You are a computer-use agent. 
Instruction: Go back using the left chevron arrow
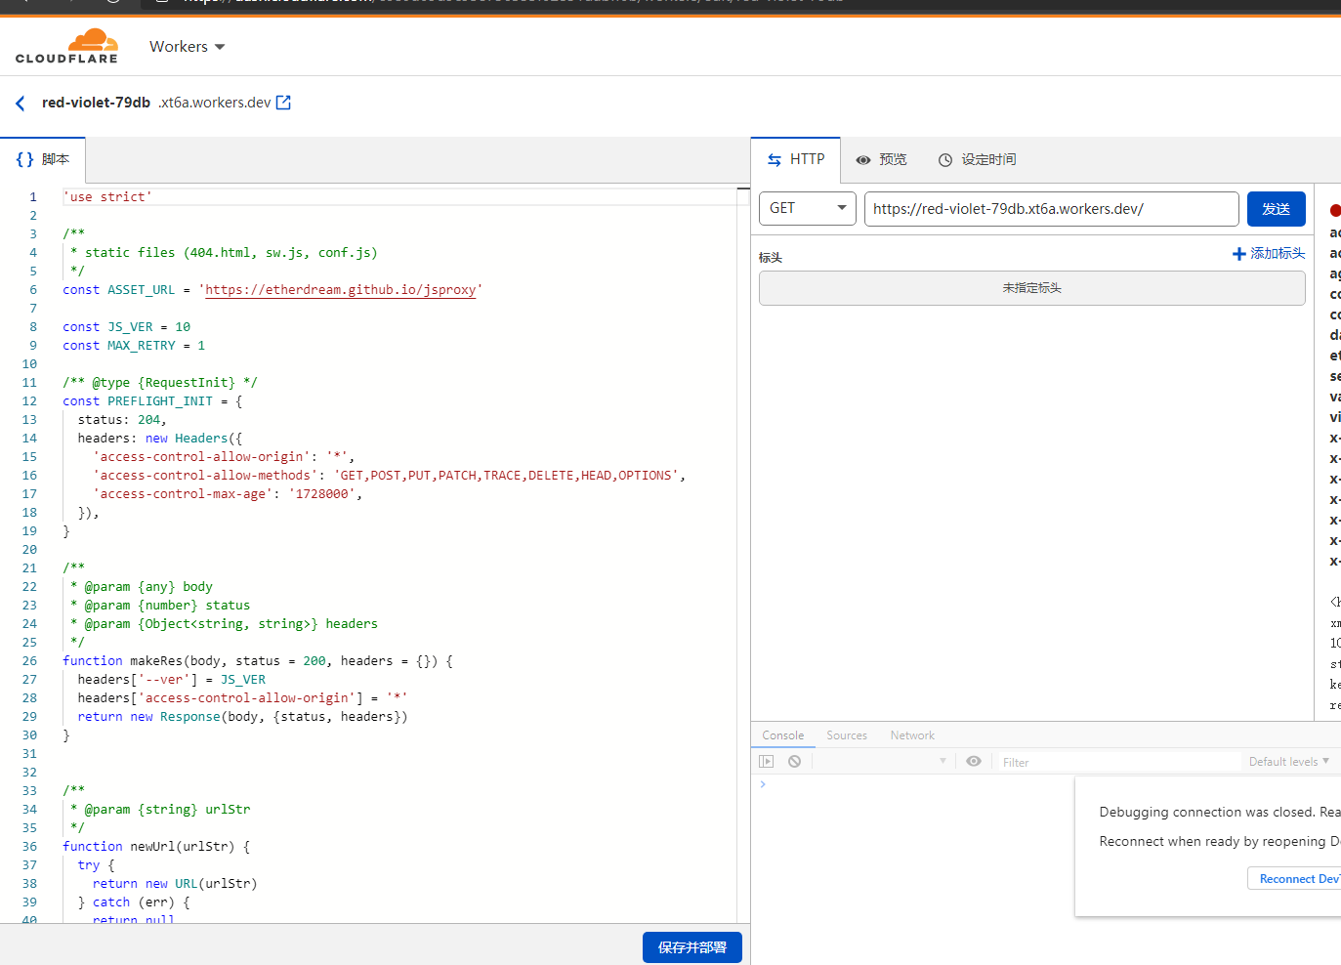tap(21, 103)
